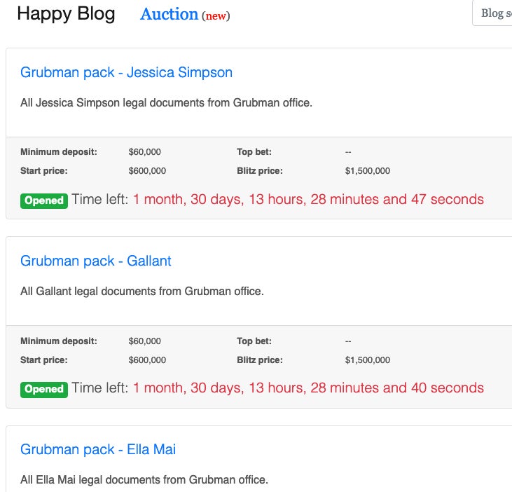
Task: Open the Grubman pack - Ella Mai listing
Action: (x=97, y=449)
